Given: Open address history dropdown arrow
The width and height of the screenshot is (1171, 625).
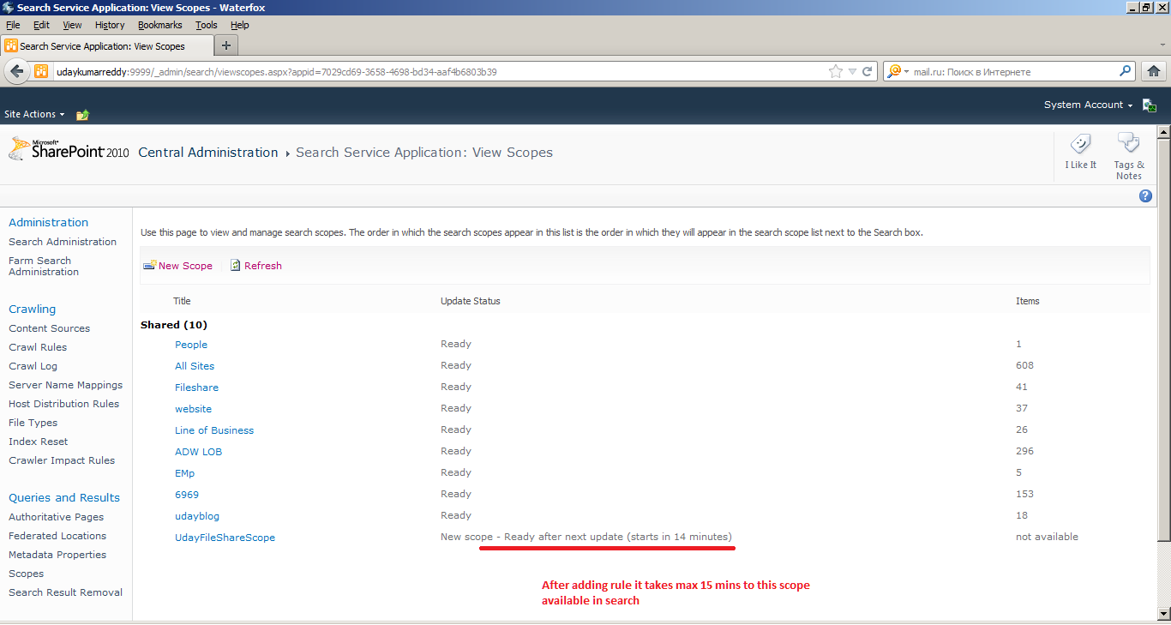Looking at the screenshot, I should pos(851,72).
